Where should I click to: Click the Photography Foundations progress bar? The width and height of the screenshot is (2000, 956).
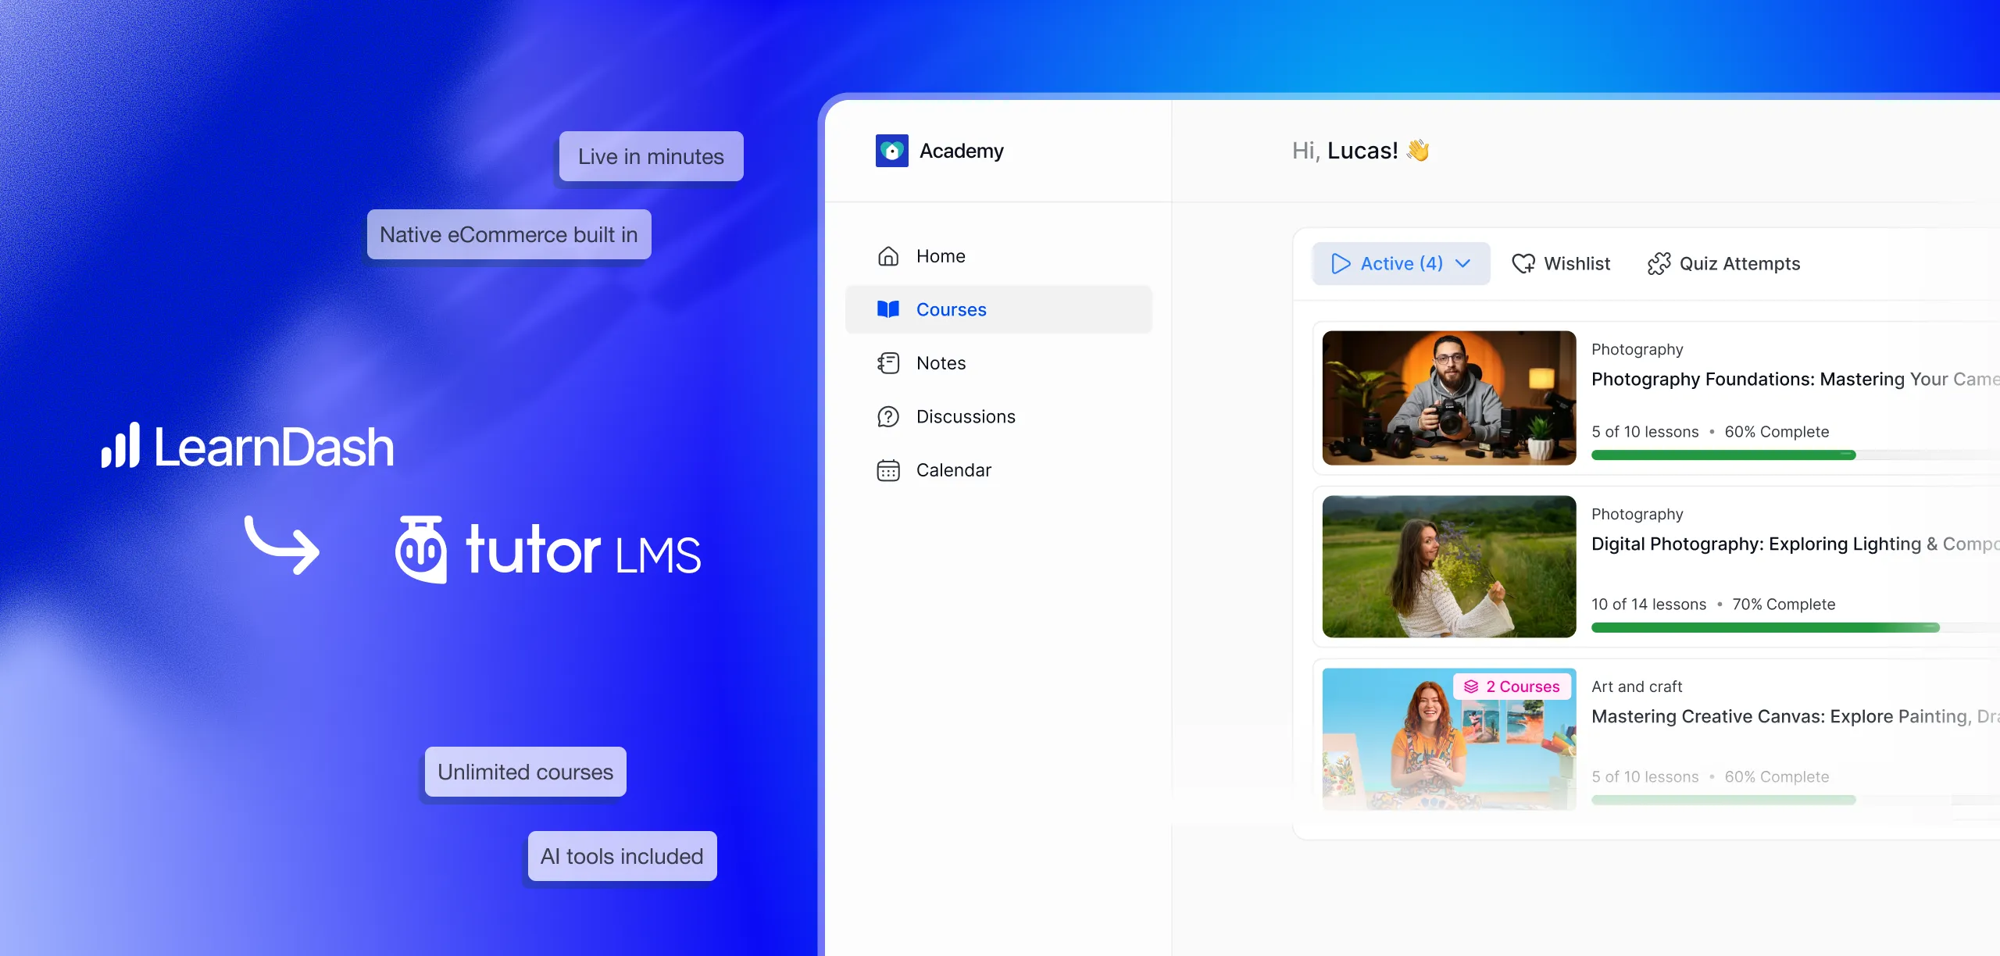point(1795,455)
